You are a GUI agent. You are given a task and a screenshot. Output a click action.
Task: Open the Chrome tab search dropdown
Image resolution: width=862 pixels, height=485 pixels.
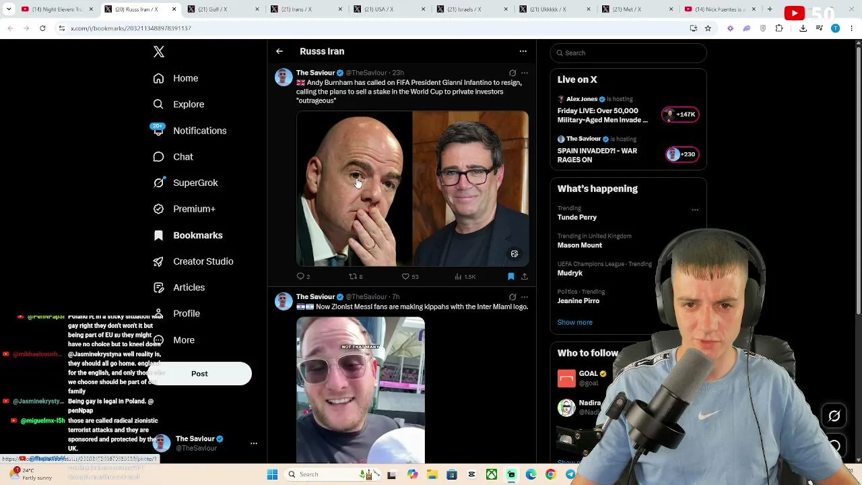[9, 9]
